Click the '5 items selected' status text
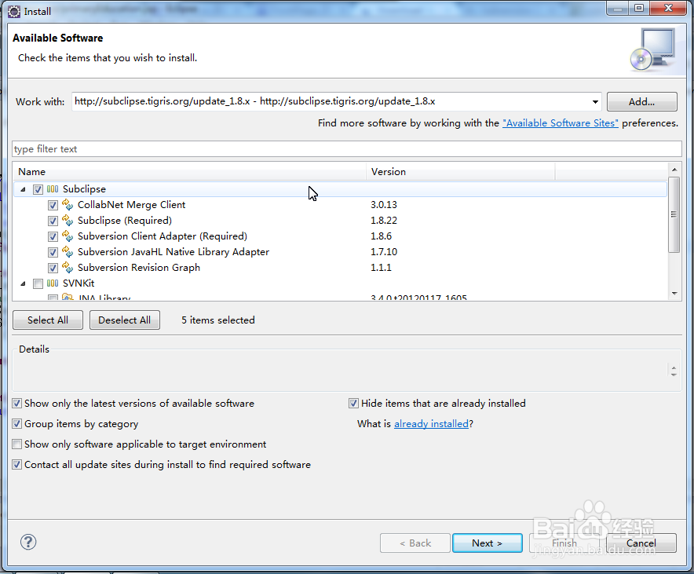 [x=217, y=320]
